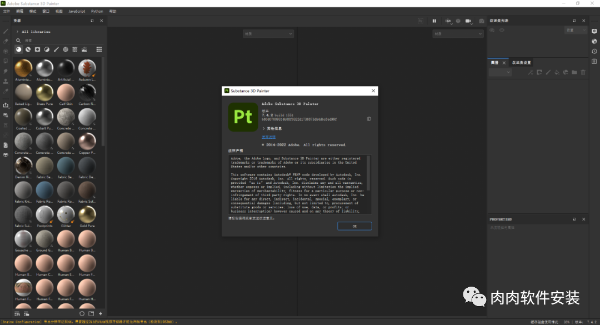
Task: Switch asset grid thumbnail size
Action: pos(99,49)
